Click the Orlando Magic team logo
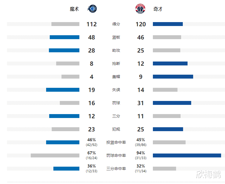Image resolution: width=225 pixels, height=184 pixels. (x=92, y=9)
